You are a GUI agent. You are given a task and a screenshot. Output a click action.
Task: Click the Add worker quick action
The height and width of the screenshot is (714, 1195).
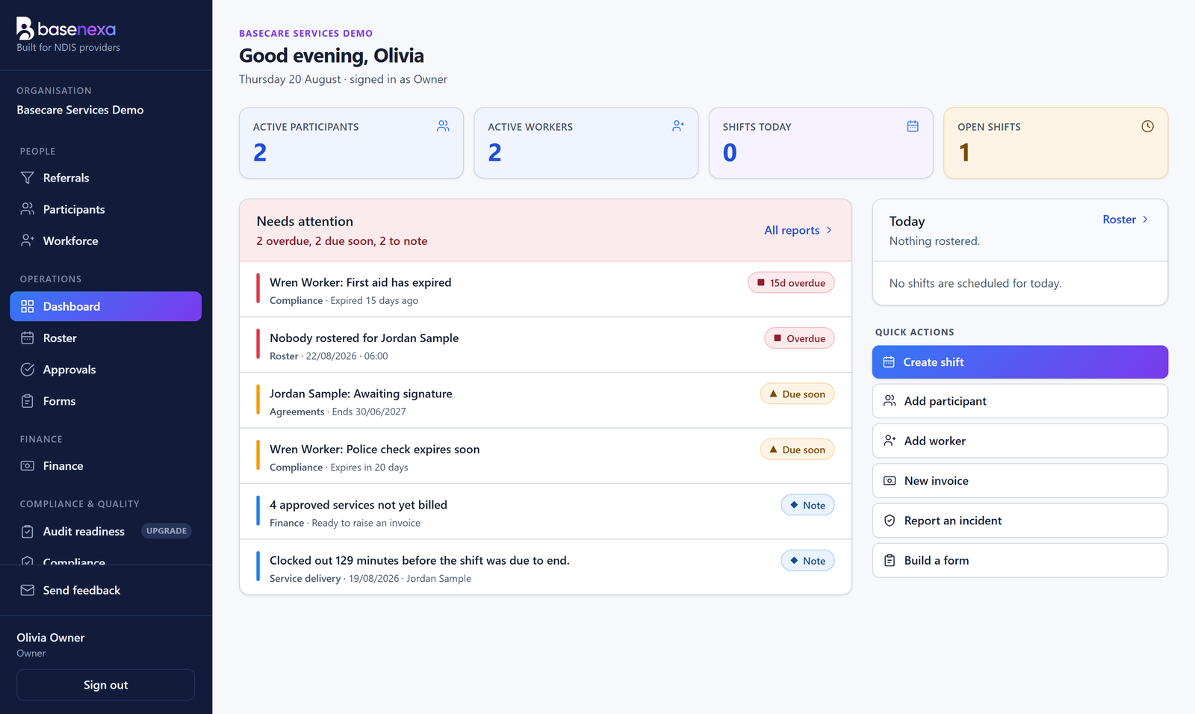(x=1019, y=441)
